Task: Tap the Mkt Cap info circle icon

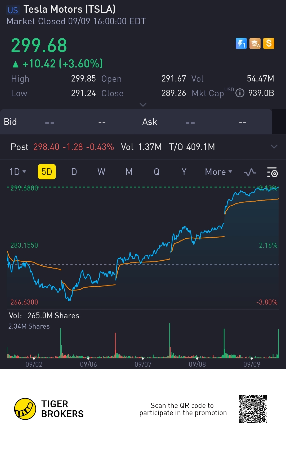Action: [x=240, y=93]
